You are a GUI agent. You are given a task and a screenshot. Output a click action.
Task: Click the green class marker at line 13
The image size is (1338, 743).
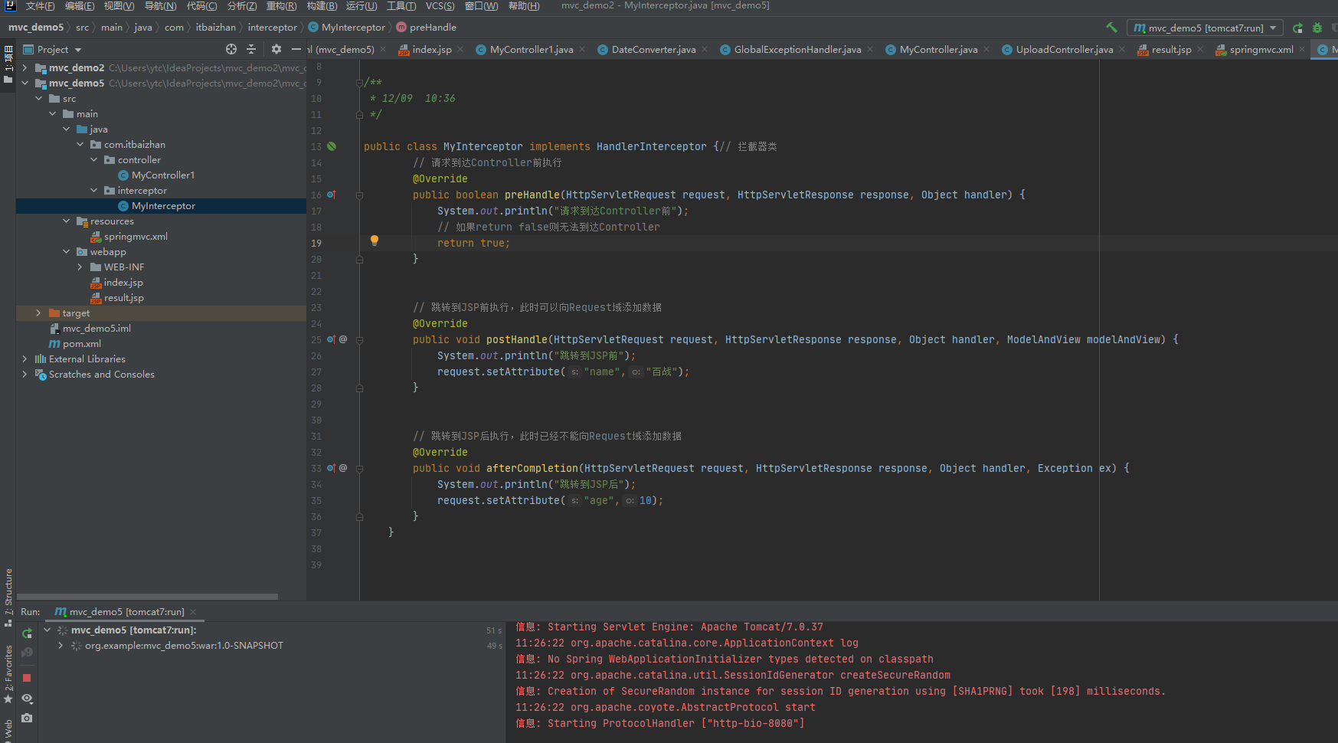click(x=332, y=146)
